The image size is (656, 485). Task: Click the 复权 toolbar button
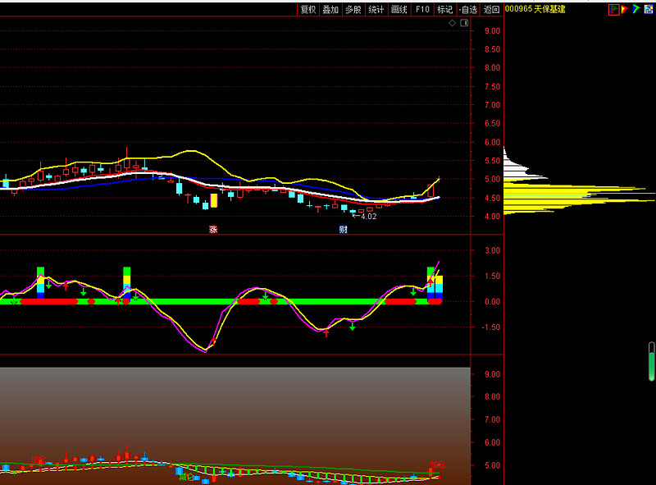[308, 10]
